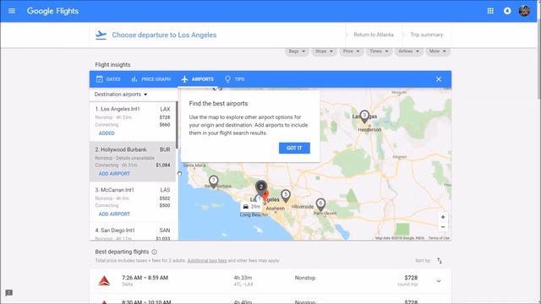Open the Bags filter dropdown

pos(297,51)
